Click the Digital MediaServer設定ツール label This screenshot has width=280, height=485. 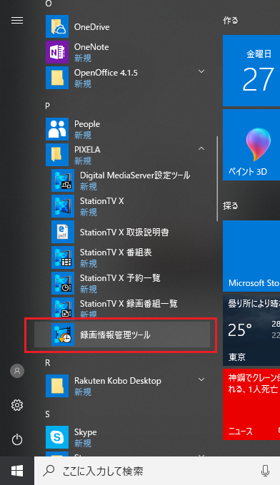[x=135, y=175]
